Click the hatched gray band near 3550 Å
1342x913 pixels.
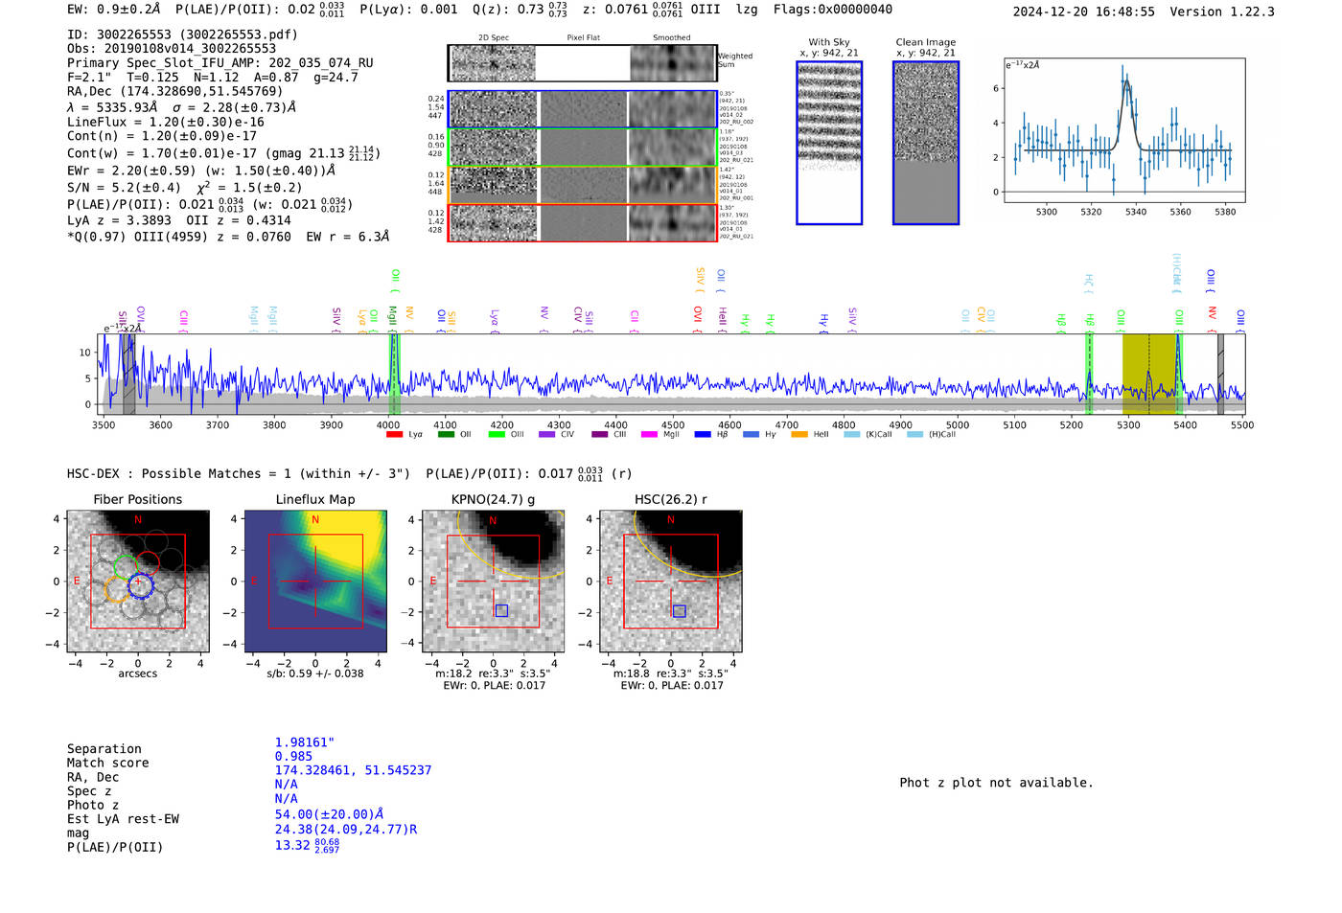tap(128, 374)
